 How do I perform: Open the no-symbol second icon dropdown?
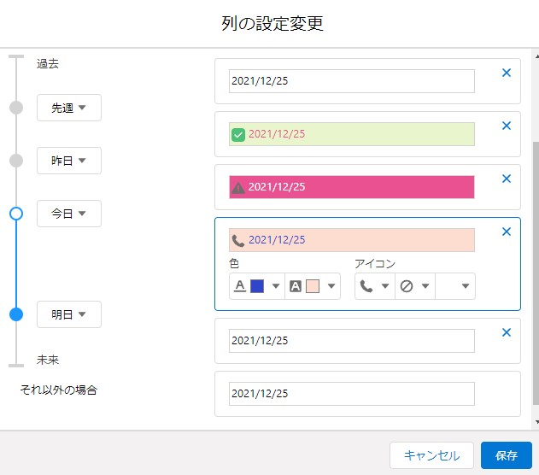click(415, 286)
